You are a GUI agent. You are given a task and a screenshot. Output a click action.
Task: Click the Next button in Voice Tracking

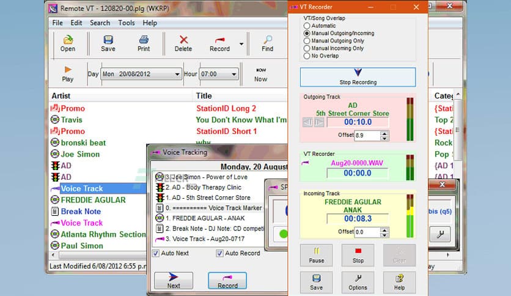[x=174, y=281]
